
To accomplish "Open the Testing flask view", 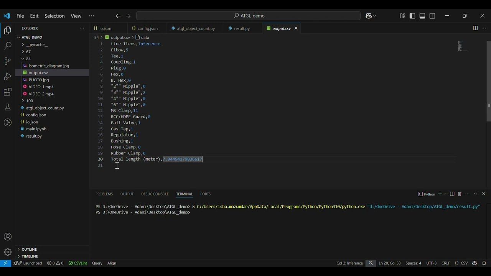I will [8, 107].
